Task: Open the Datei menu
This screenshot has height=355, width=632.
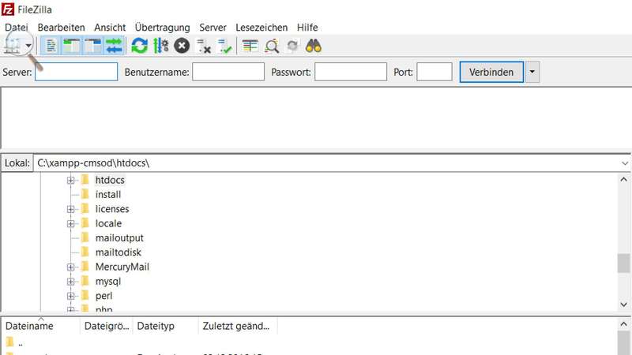Action: [16, 28]
